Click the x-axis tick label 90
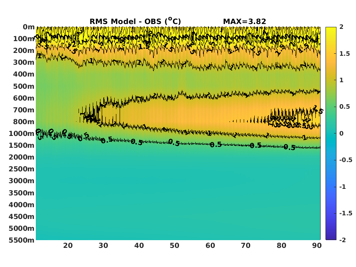The image size is (356, 267). 317,245
